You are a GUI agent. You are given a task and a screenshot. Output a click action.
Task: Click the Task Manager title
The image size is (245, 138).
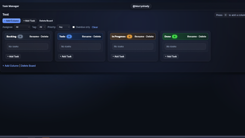[x=11, y=6]
